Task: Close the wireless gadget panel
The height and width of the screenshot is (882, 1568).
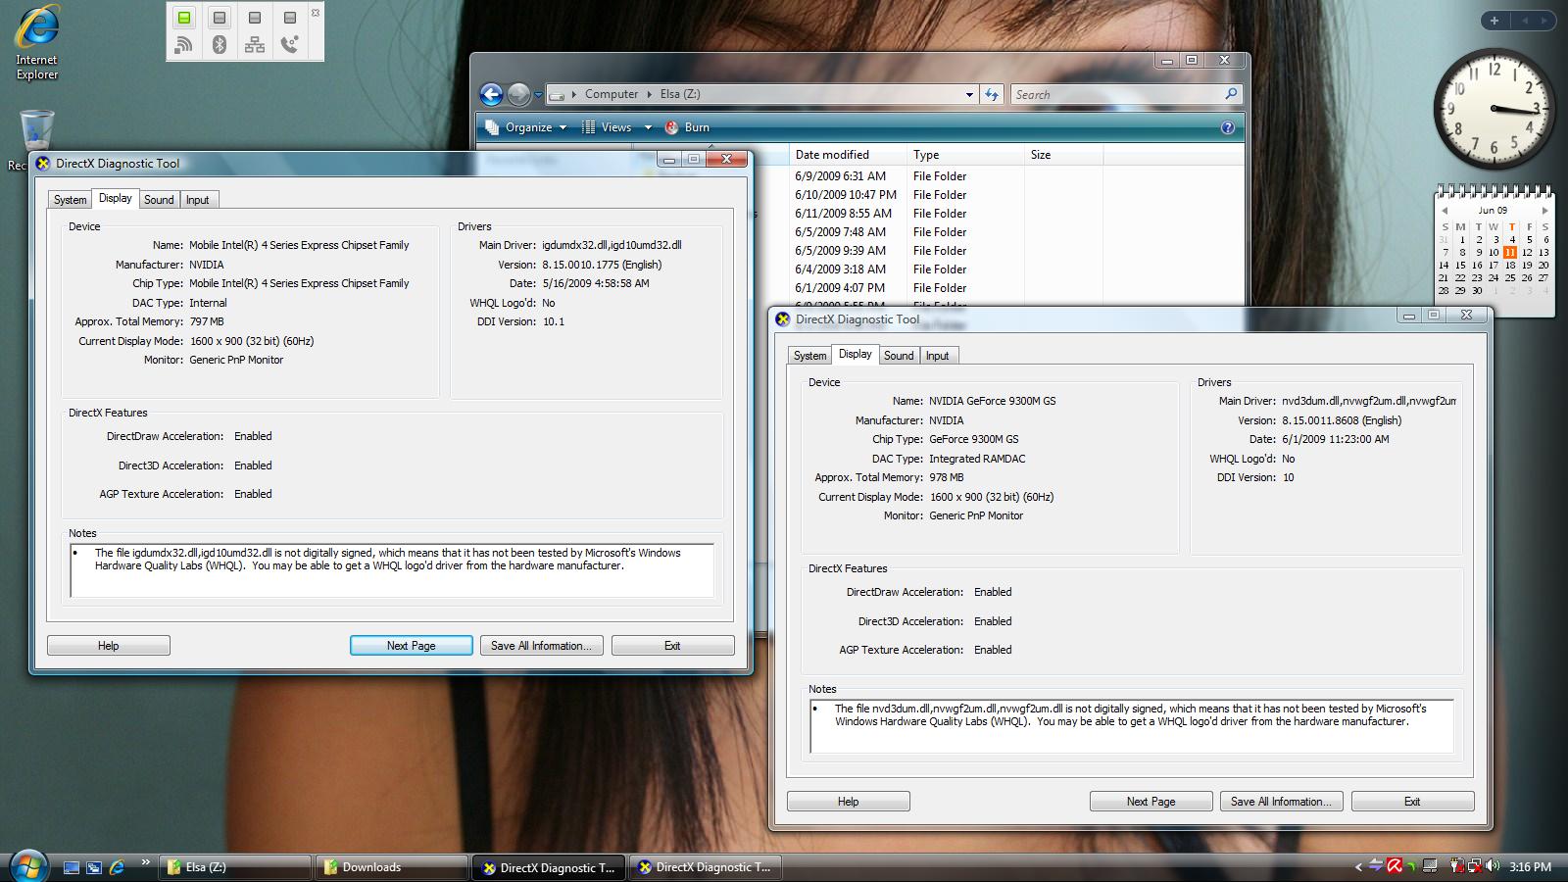Action: pyautogui.click(x=316, y=13)
